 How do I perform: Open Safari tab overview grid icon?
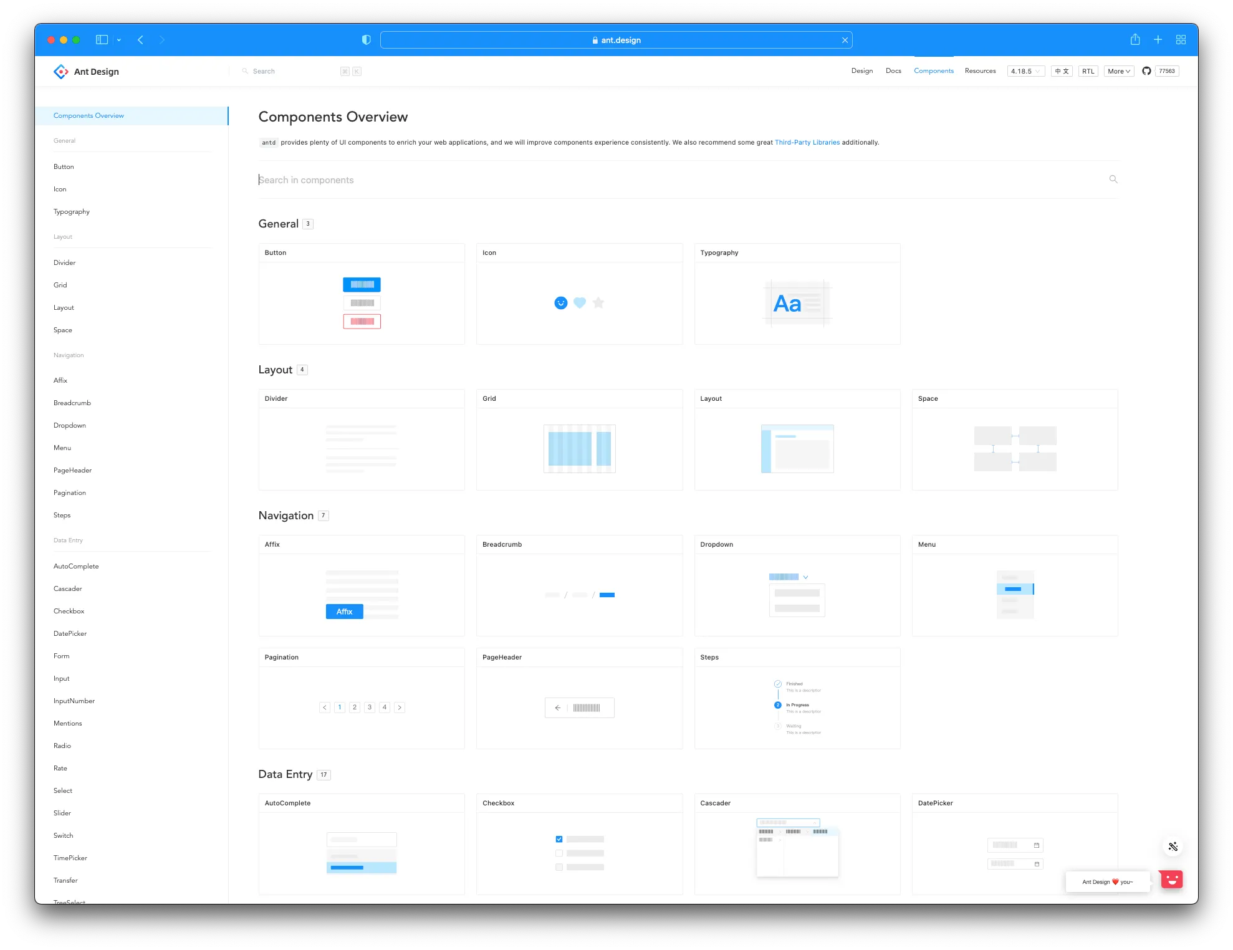[1181, 40]
